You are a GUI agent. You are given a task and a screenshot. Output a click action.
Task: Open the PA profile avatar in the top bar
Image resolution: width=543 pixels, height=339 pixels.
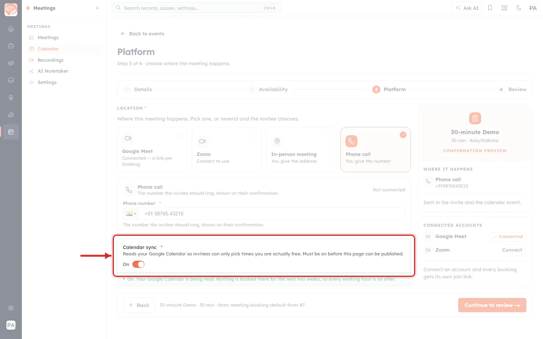click(533, 8)
